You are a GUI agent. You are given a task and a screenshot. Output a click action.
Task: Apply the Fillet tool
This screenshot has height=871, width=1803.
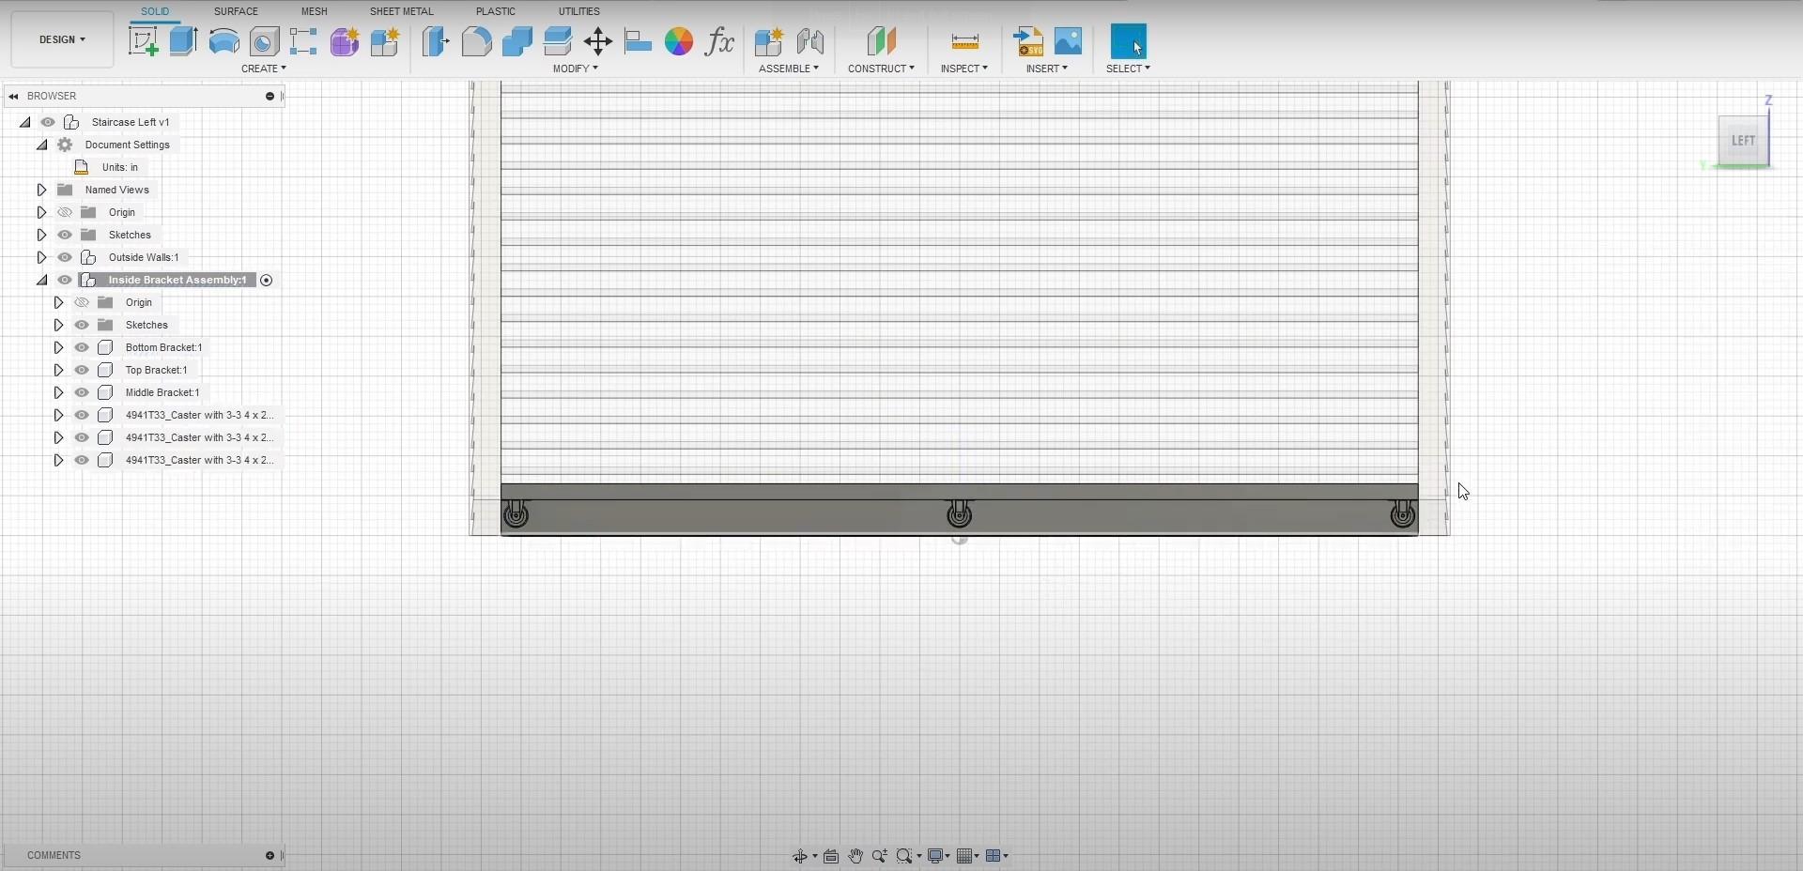pyautogui.click(x=476, y=41)
